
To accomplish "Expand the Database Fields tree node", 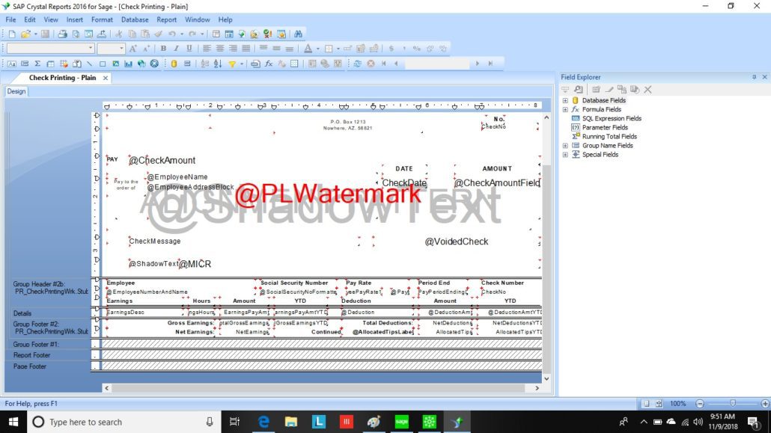I will coord(565,100).
